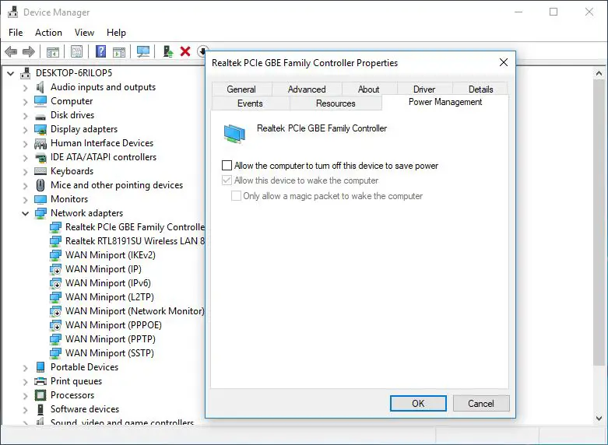This screenshot has width=608, height=445.
Task: Toggle Allow this device to wake the computer
Action: point(227,180)
